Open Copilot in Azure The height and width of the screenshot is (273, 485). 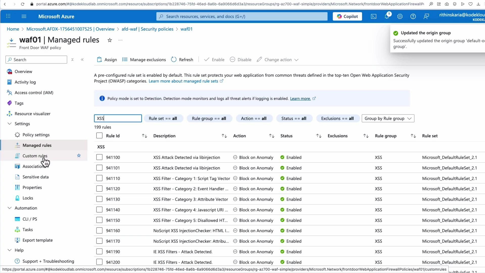pyautogui.click(x=347, y=16)
